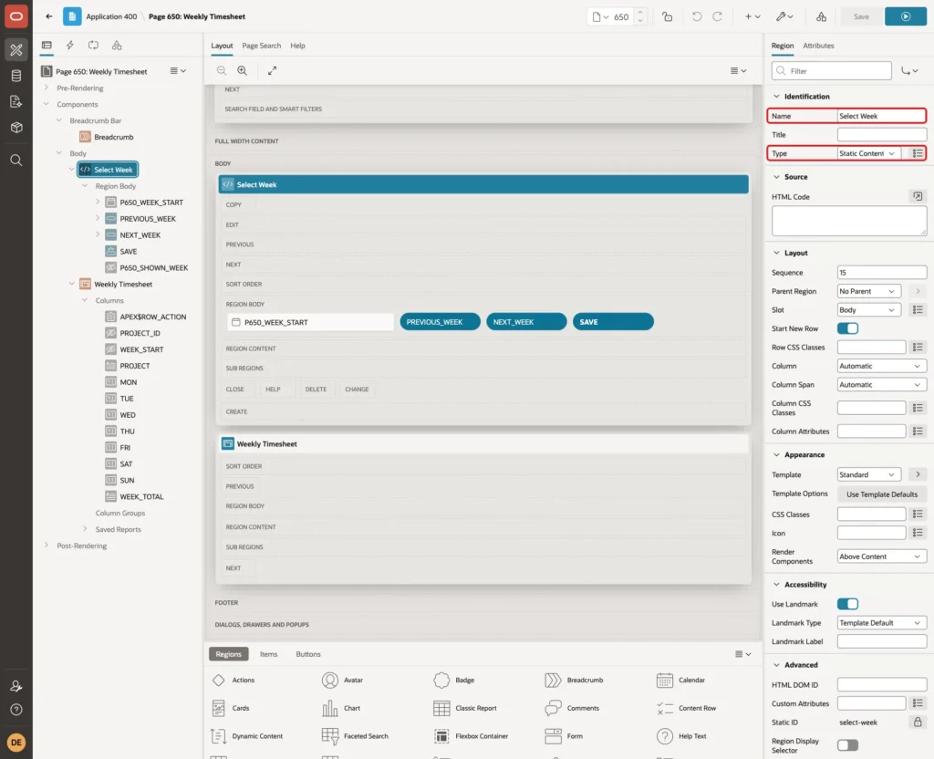The image size is (934, 759).
Task: Click Use Template Defaults button
Action: point(882,494)
